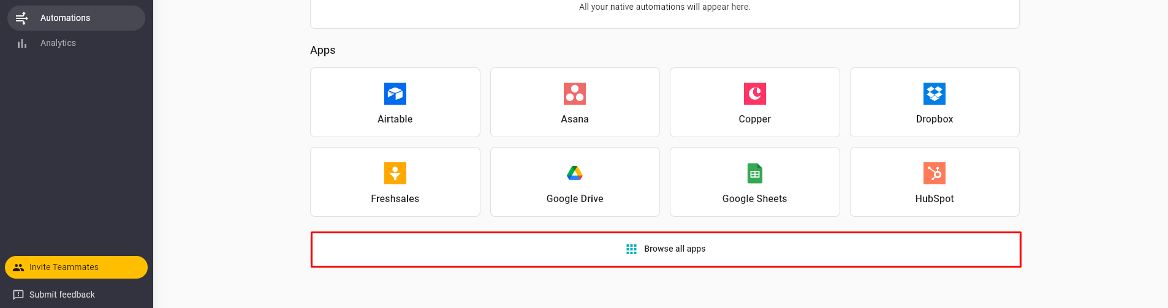The width and height of the screenshot is (1168, 308).
Task: Click the Freshsales label text
Action: (395, 198)
